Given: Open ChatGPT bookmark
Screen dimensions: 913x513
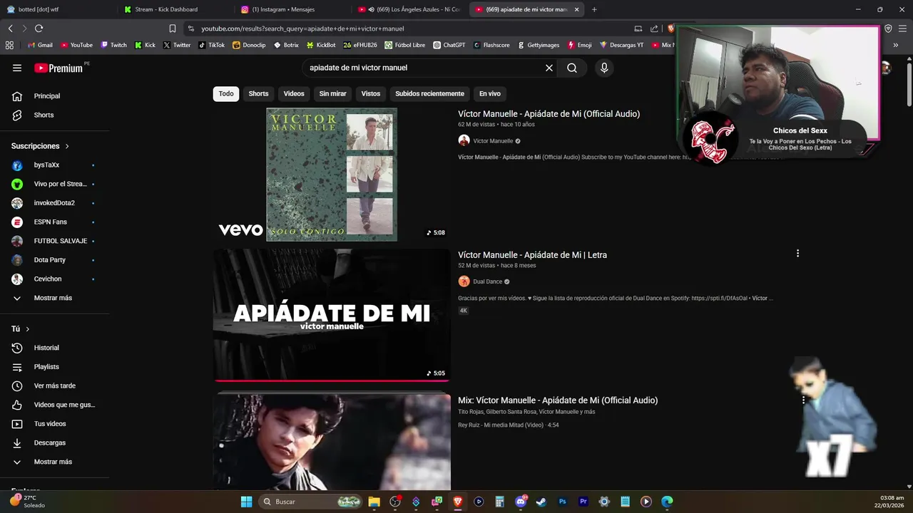Looking at the screenshot, I should pyautogui.click(x=449, y=45).
